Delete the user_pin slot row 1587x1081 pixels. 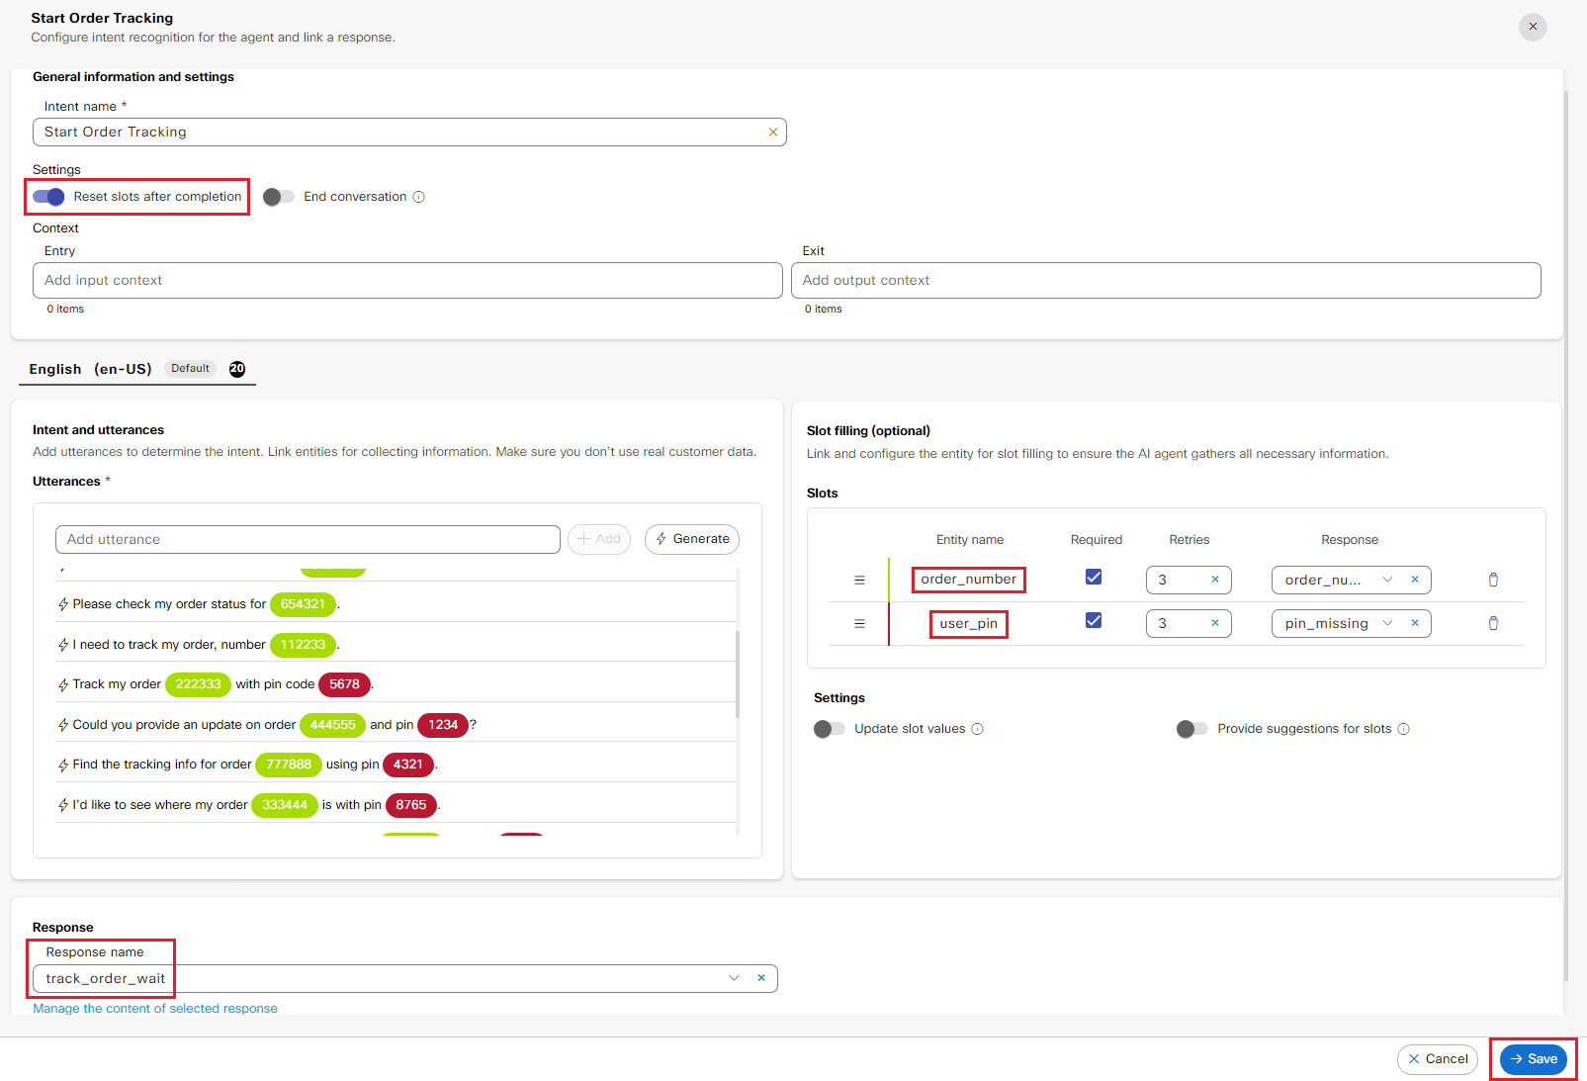point(1493,623)
